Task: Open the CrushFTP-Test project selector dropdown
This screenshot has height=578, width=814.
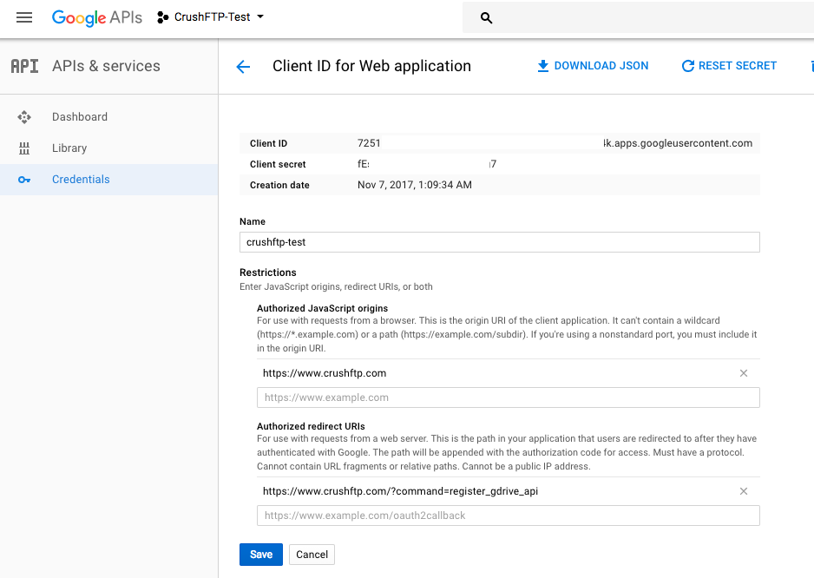Action: point(211,17)
